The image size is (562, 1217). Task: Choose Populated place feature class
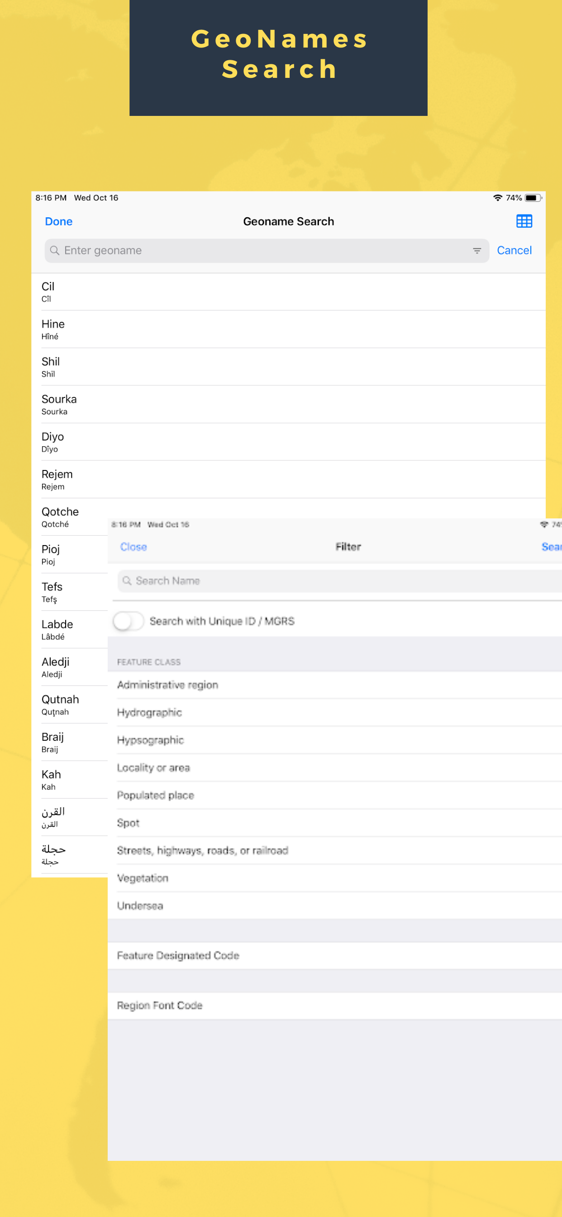335,795
